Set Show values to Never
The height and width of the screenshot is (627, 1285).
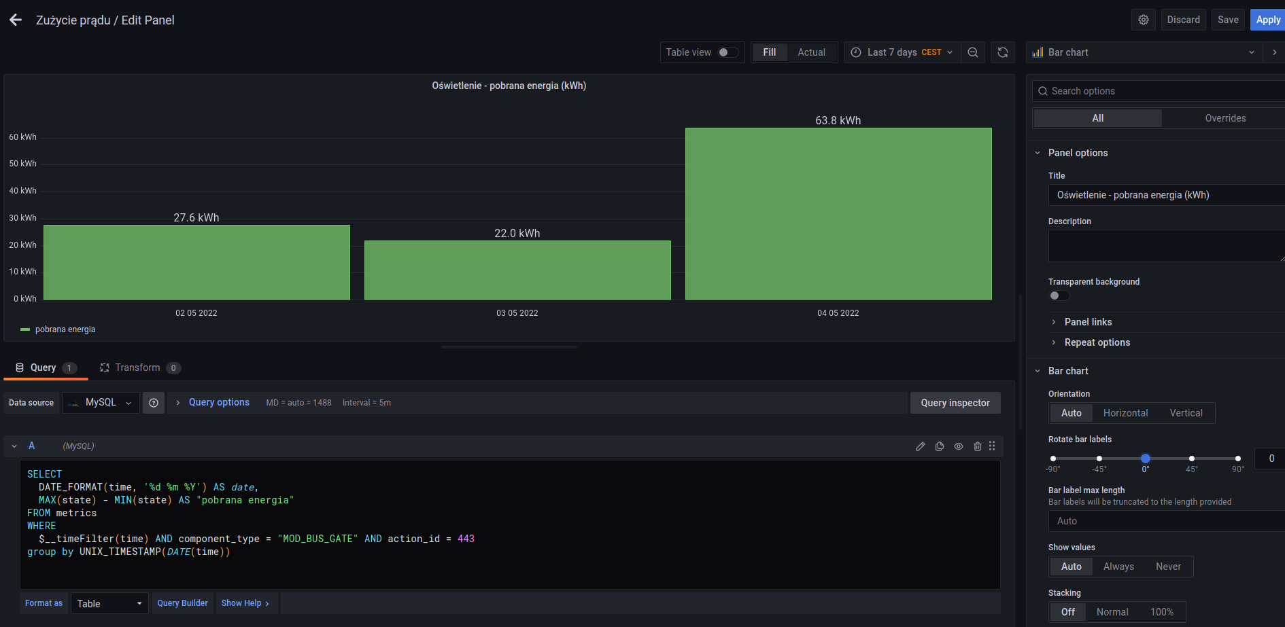click(x=1168, y=567)
